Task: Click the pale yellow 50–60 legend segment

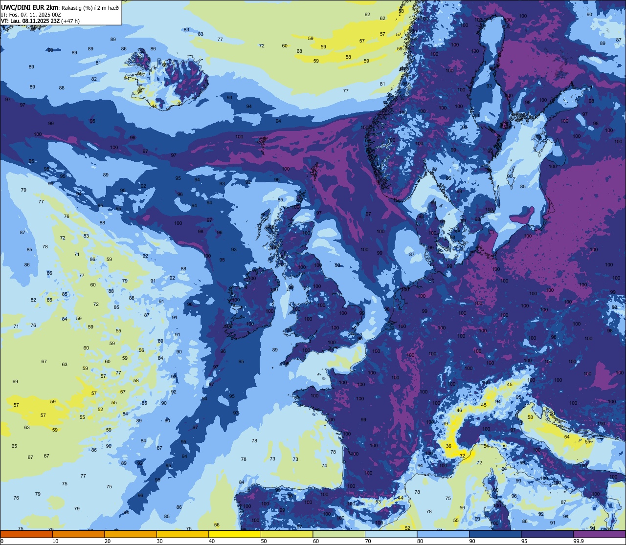Action: tap(287, 534)
